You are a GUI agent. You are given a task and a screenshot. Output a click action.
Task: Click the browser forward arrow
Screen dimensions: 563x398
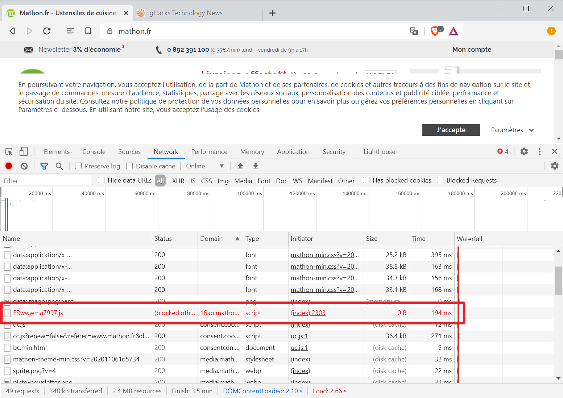[x=29, y=31]
